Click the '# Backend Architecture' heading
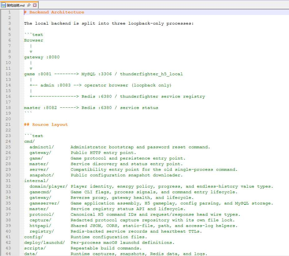289x256 pixels. (x=54, y=12)
